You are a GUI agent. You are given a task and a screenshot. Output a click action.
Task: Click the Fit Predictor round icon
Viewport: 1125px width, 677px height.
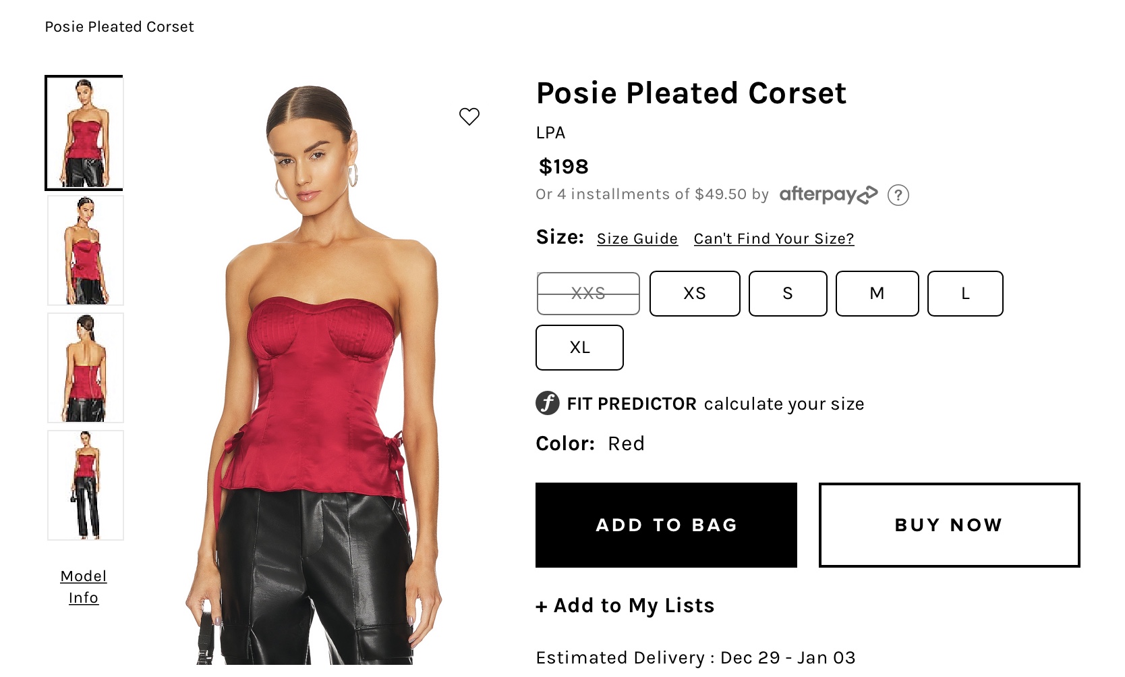tap(548, 404)
